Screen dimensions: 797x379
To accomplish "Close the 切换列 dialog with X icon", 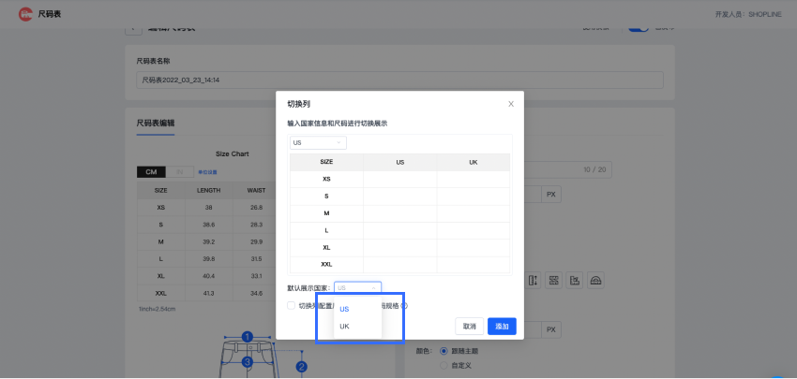I will point(510,104).
